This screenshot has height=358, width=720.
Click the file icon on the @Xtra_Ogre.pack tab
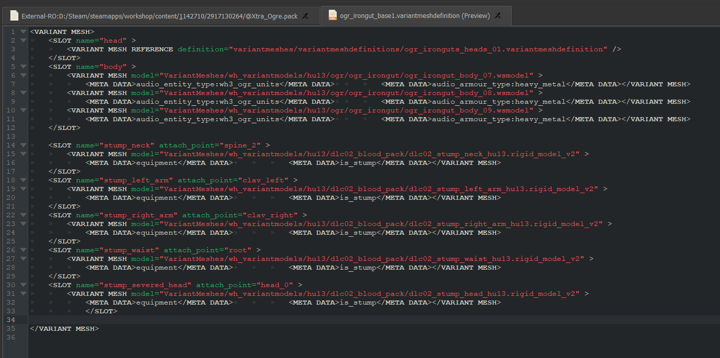pos(14,15)
